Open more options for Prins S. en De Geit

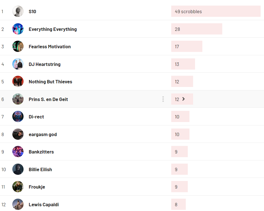click(x=163, y=99)
